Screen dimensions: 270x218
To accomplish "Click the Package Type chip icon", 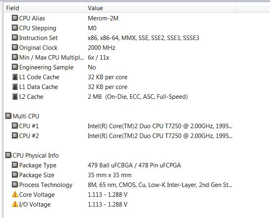I will pyautogui.click(x=15, y=165).
